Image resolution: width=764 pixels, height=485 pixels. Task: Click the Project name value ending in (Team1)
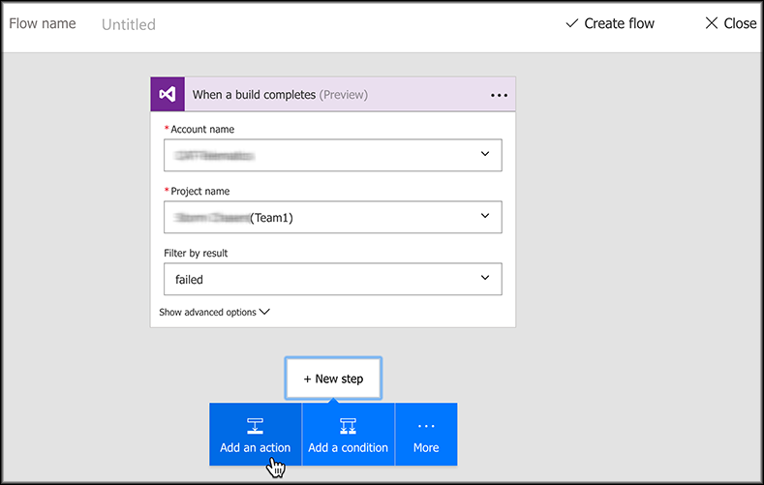coord(234,218)
